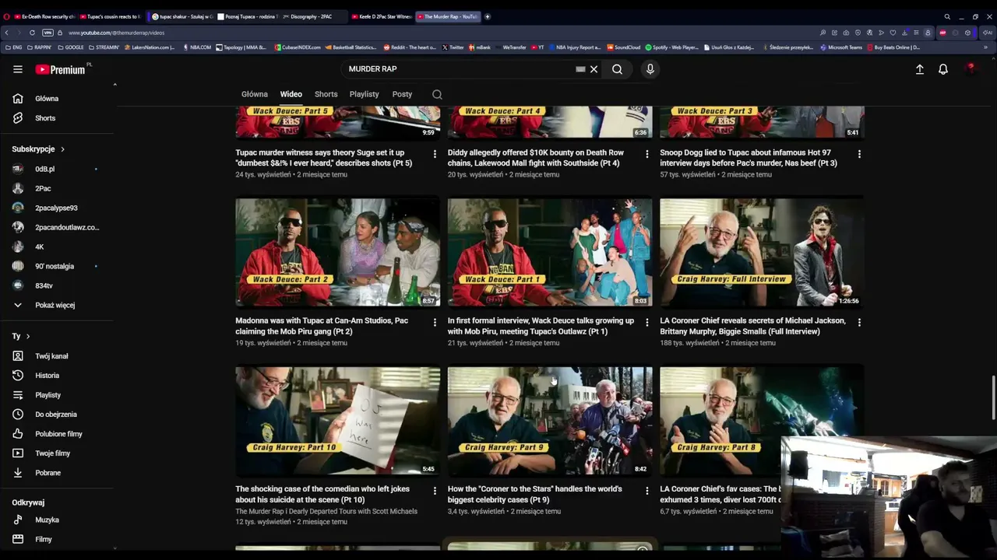Show more bookmarks with the overflow chevron

click(985, 47)
